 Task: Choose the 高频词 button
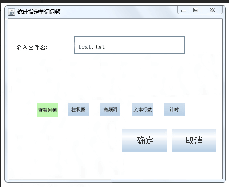click(x=110, y=109)
